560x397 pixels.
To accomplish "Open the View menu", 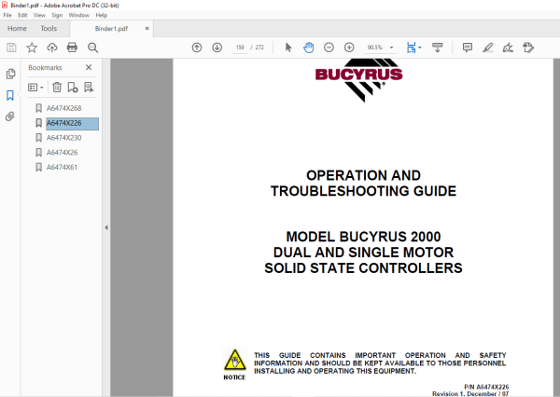I will [x=39, y=15].
